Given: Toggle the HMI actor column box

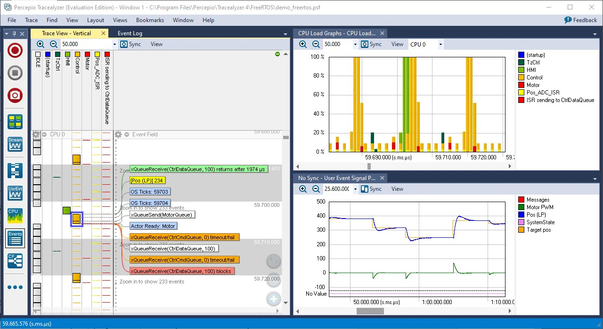Looking at the screenshot, I should click(x=67, y=55).
